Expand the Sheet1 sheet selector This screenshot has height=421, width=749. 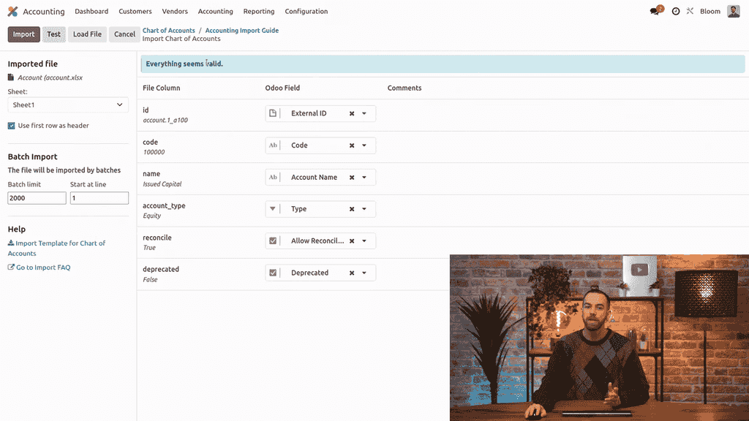[x=68, y=105]
